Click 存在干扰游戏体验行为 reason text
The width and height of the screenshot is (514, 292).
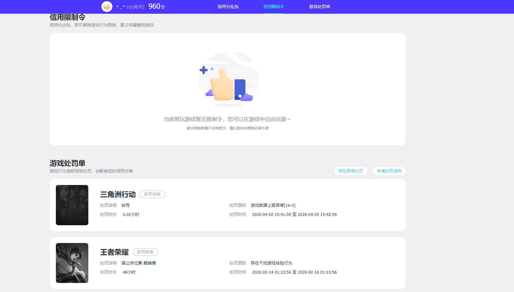(x=272, y=263)
